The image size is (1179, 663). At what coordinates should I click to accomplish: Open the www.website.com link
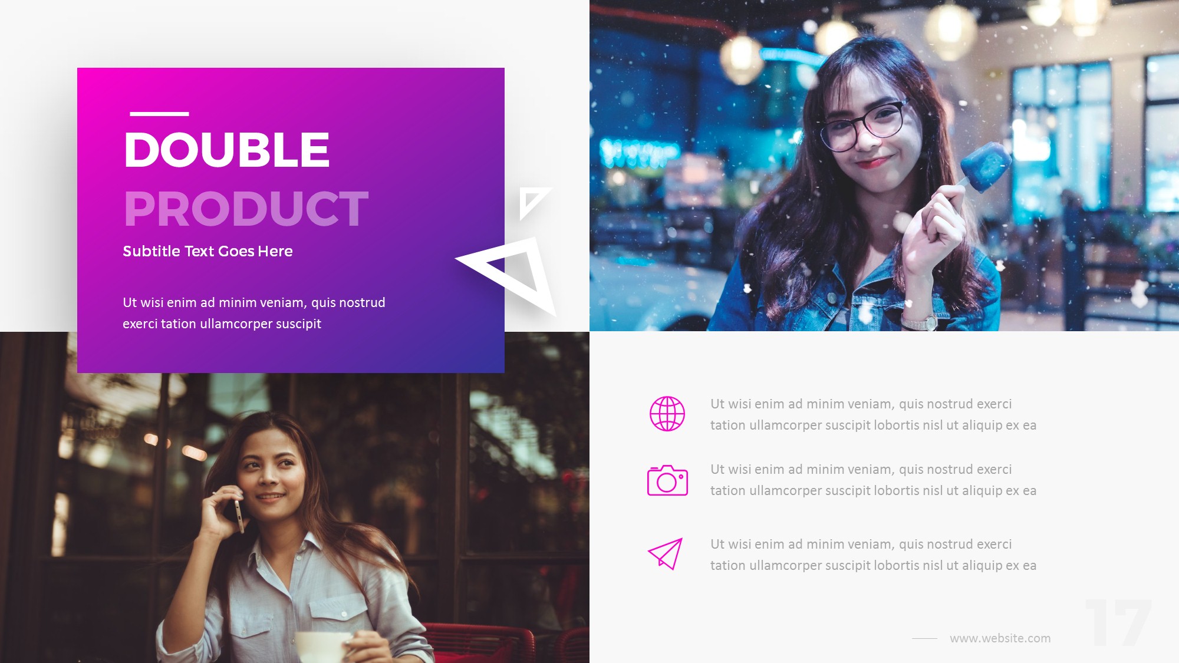[x=1000, y=638]
